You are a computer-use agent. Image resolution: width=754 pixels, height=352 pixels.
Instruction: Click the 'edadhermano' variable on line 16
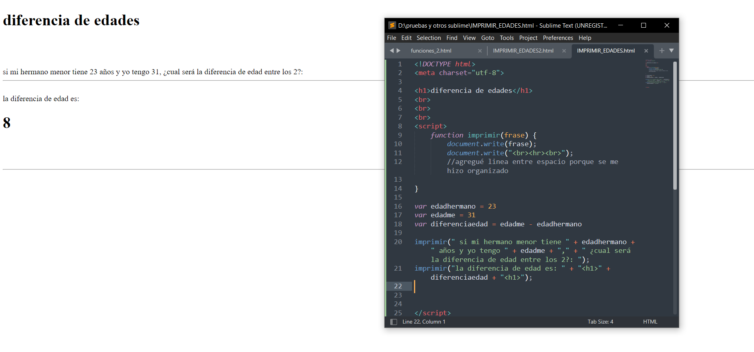(453, 206)
